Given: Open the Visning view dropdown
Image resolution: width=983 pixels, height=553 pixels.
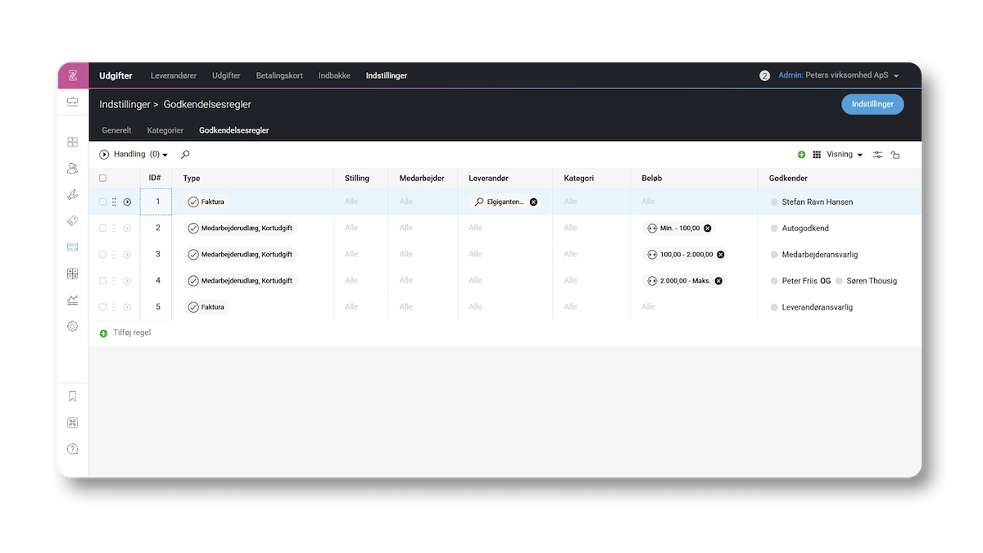Looking at the screenshot, I should pyautogui.click(x=845, y=155).
